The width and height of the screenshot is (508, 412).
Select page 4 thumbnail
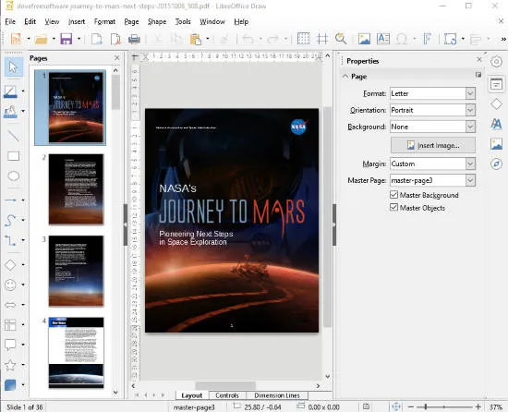[76, 352]
